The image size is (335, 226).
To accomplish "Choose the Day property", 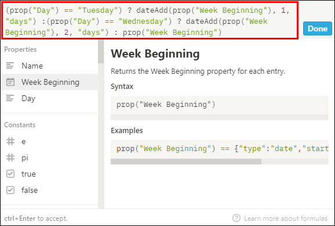I will (50, 98).
